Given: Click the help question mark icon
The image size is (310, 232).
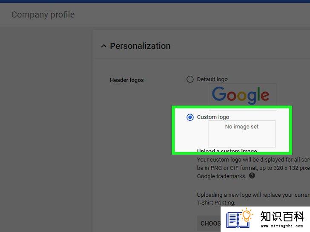Looking at the screenshot, I should coord(252,175).
